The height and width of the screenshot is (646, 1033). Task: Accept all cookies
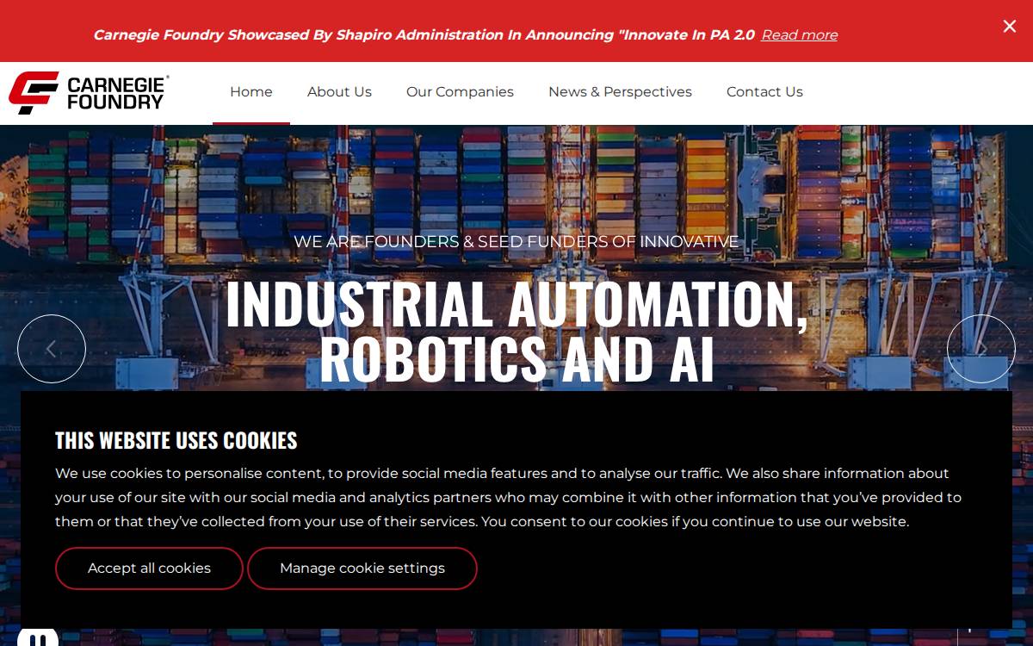point(149,568)
